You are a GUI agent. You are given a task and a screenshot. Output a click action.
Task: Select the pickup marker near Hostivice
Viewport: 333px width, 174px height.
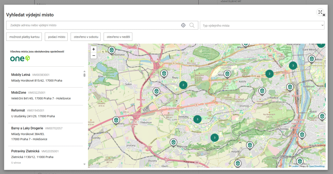point(112,50)
